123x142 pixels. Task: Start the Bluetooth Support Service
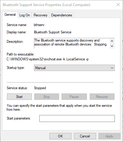pos(19,97)
